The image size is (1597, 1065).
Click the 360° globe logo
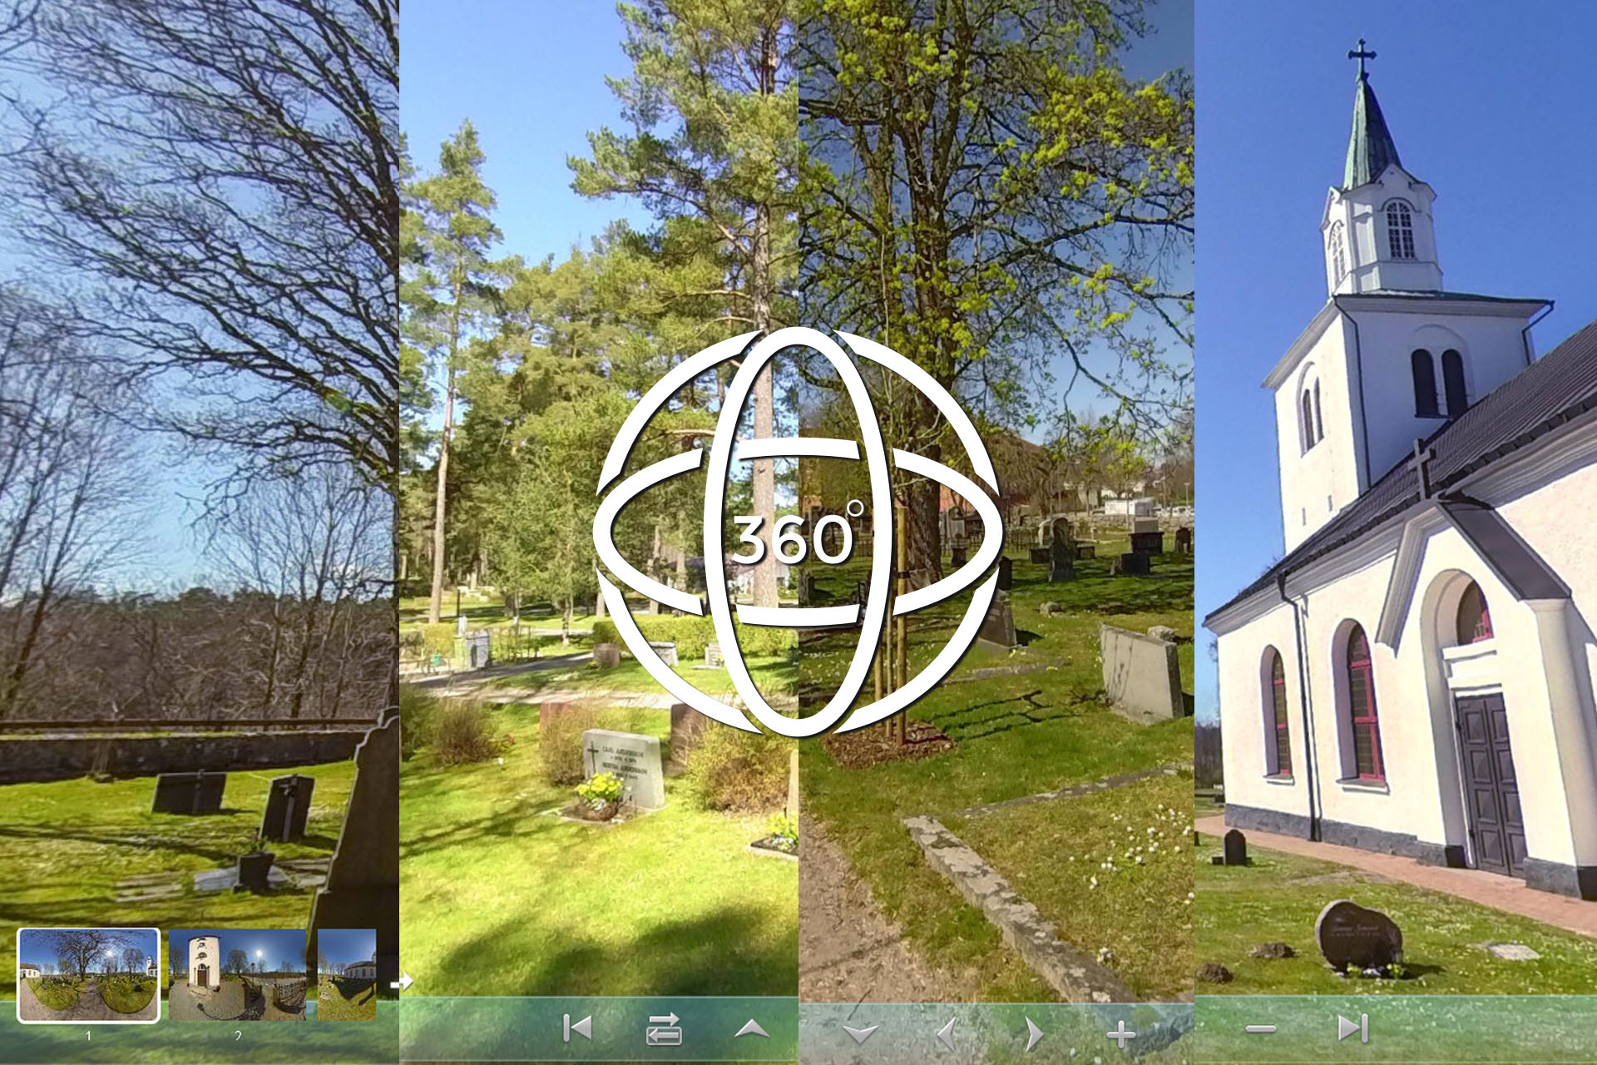click(x=797, y=532)
